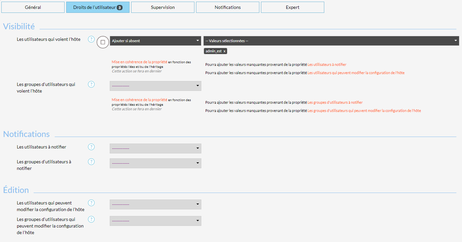The image size is (462, 242).
Task: Remove the admin_est selected value tag
Action: point(224,51)
